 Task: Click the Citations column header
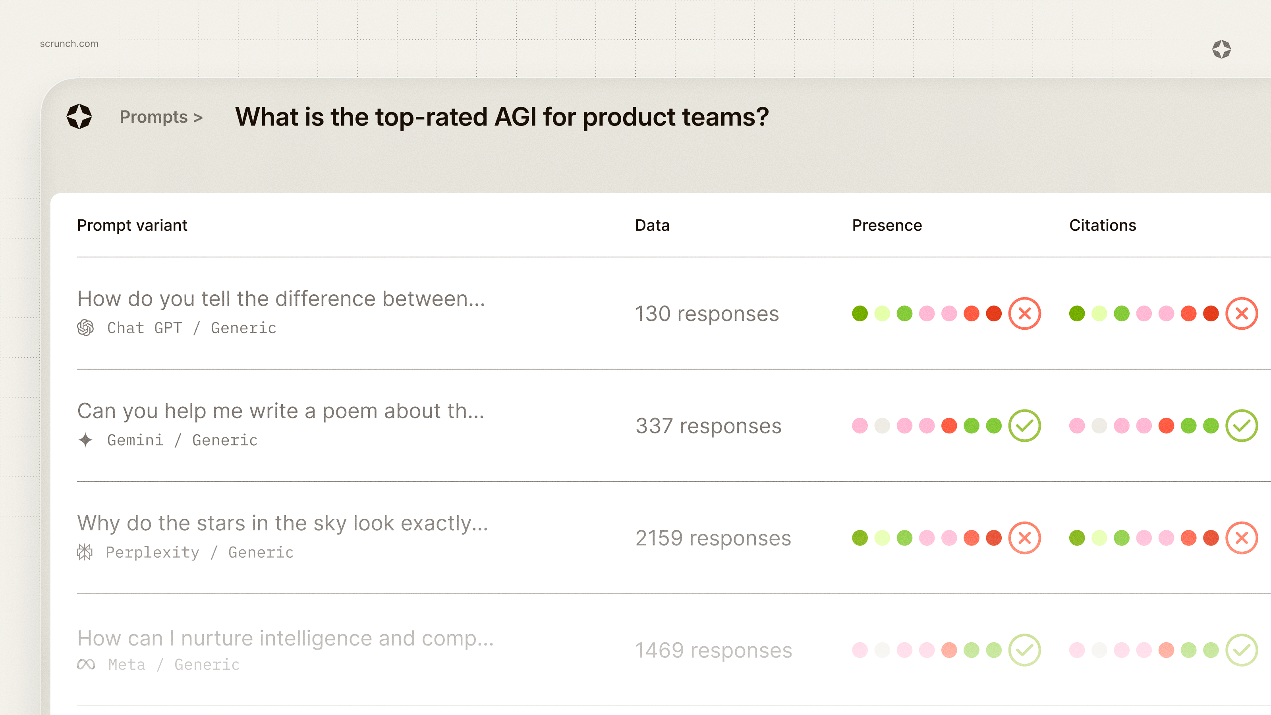(1102, 225)
